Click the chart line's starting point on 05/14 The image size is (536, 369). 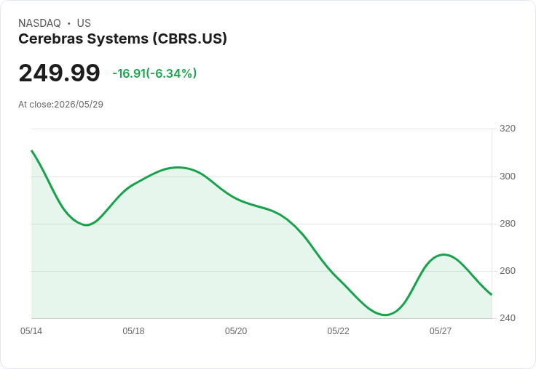pos(32,150)
